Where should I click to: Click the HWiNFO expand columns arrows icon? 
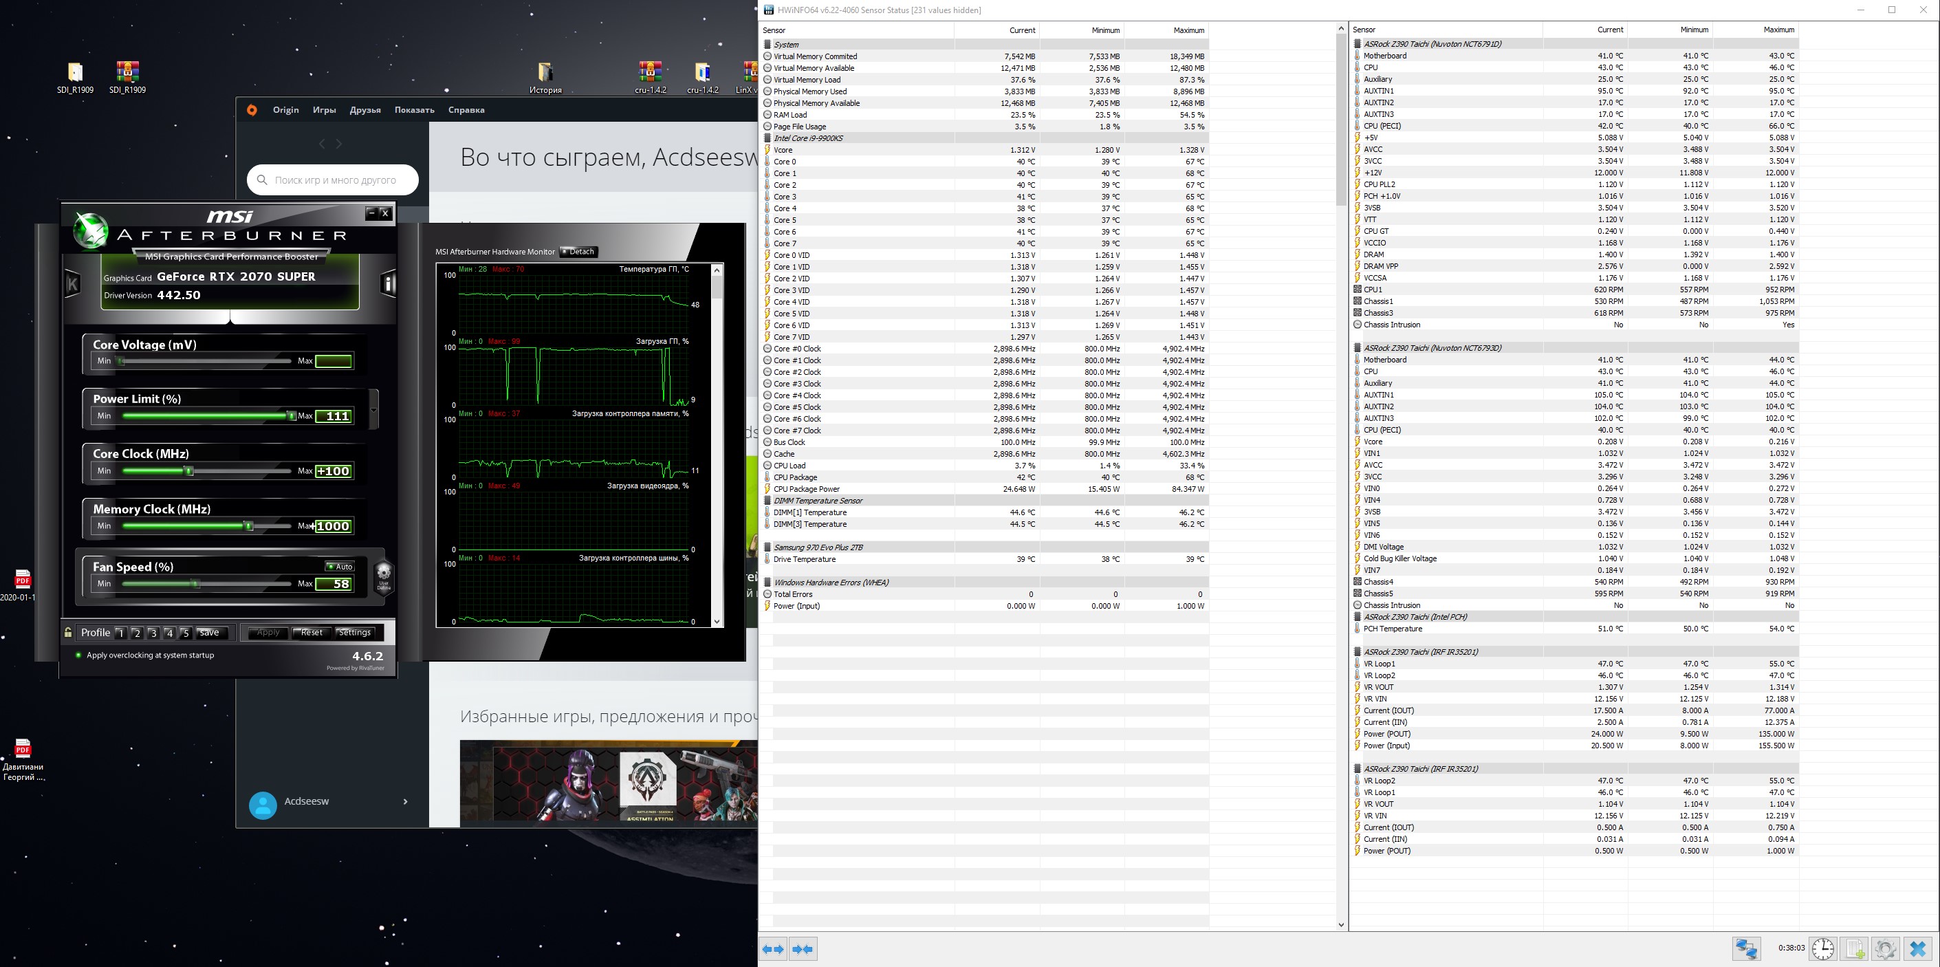(x=774, y=949)
